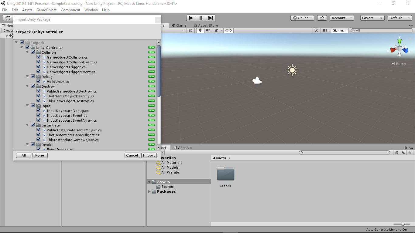Uncheck the Zetpack root checkbox

click(x=22, y=42)
